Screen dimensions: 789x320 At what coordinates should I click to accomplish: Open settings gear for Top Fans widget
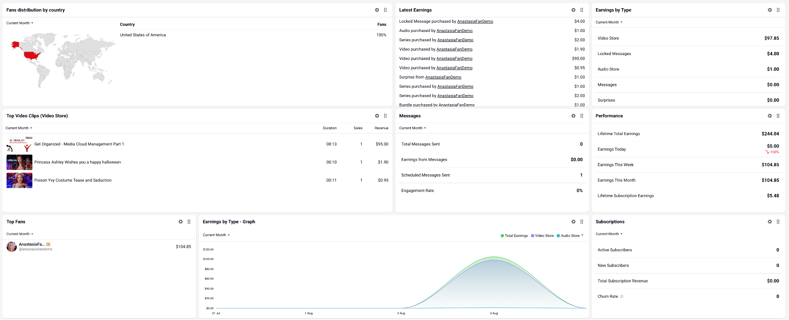pos(180,222)
